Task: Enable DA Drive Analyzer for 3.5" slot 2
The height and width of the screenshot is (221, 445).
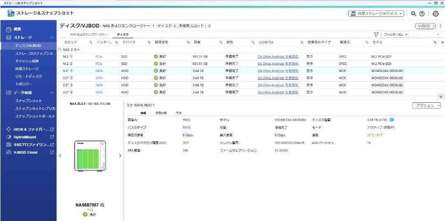Action: coord(278,78)
